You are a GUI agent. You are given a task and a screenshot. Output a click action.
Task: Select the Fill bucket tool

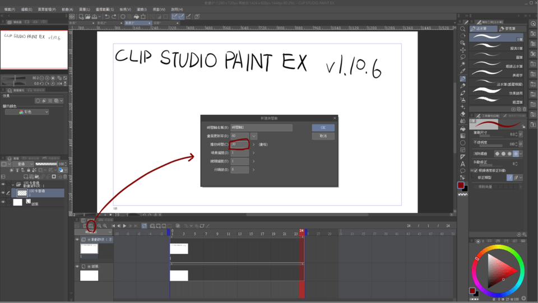[462, 128]
